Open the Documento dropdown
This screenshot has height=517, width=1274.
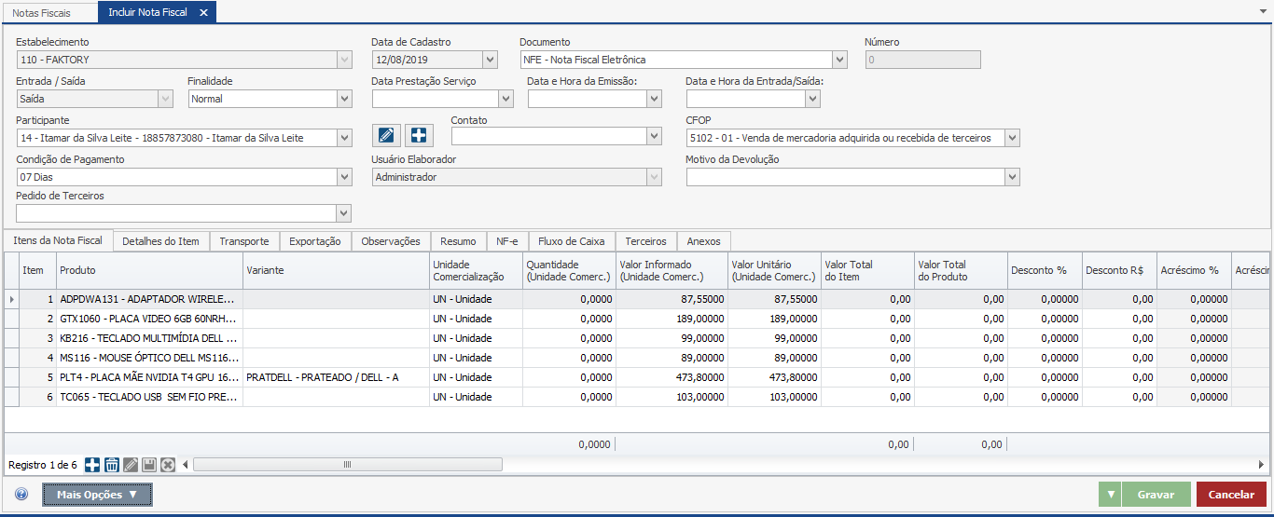[x=839, y=60]
